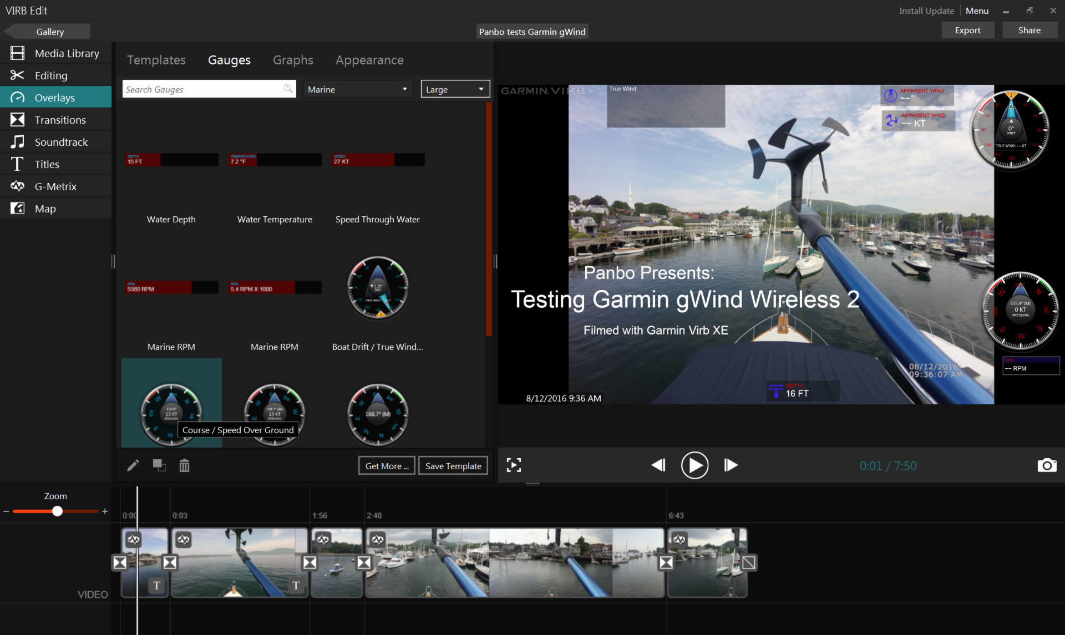Select the Overlays sidebar item

[55, 98]
